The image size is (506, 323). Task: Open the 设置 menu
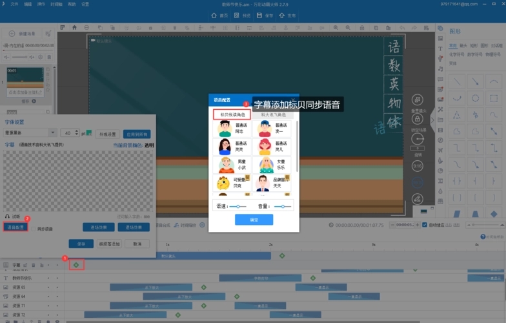coord(85,4)
